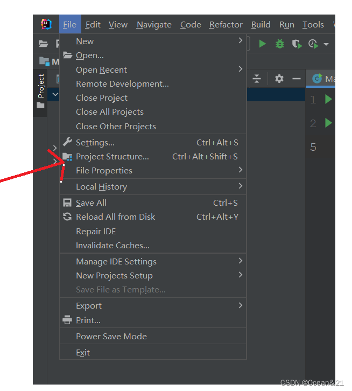
Task: Toggle Power Save Mode
Action: (x=153, y=336)
